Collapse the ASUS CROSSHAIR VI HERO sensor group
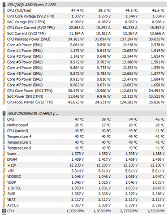 33,113
